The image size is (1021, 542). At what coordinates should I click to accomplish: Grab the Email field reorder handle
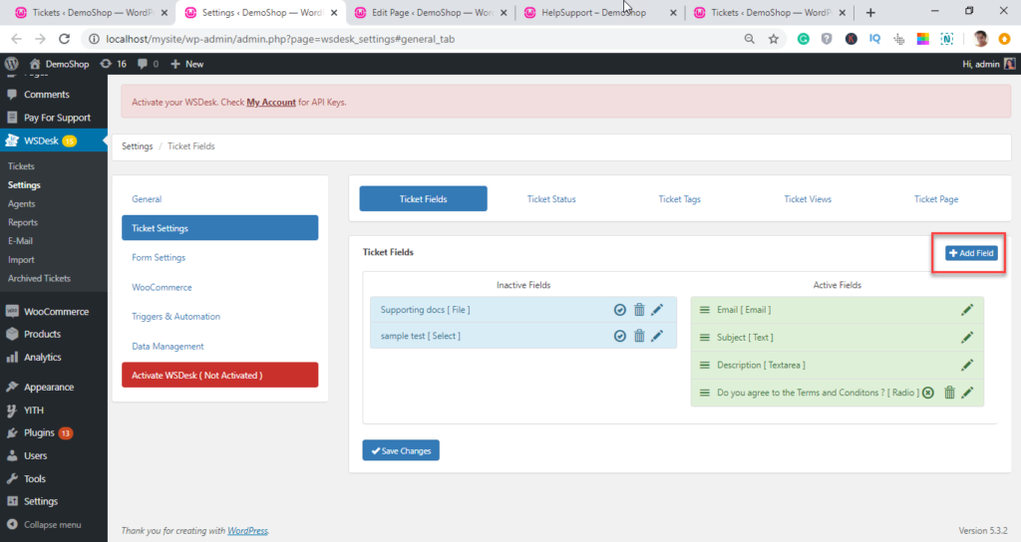point(705,310)
